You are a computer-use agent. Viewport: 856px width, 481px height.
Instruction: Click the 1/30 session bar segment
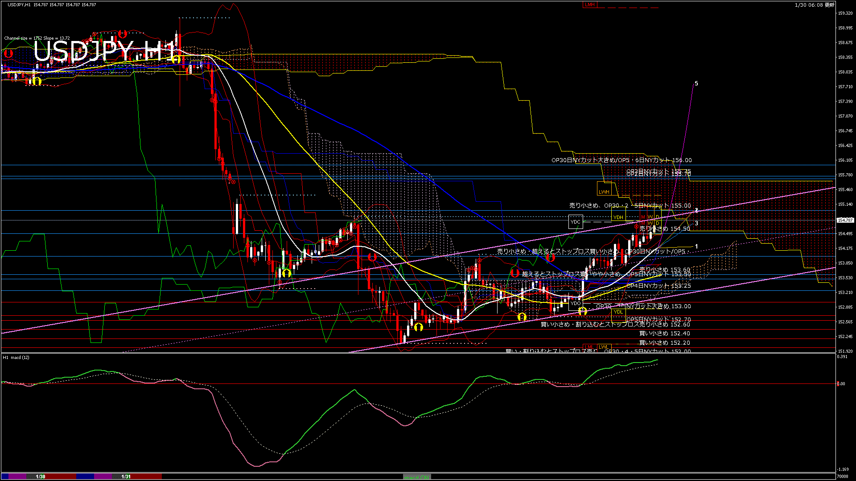[x=41, y=477]
